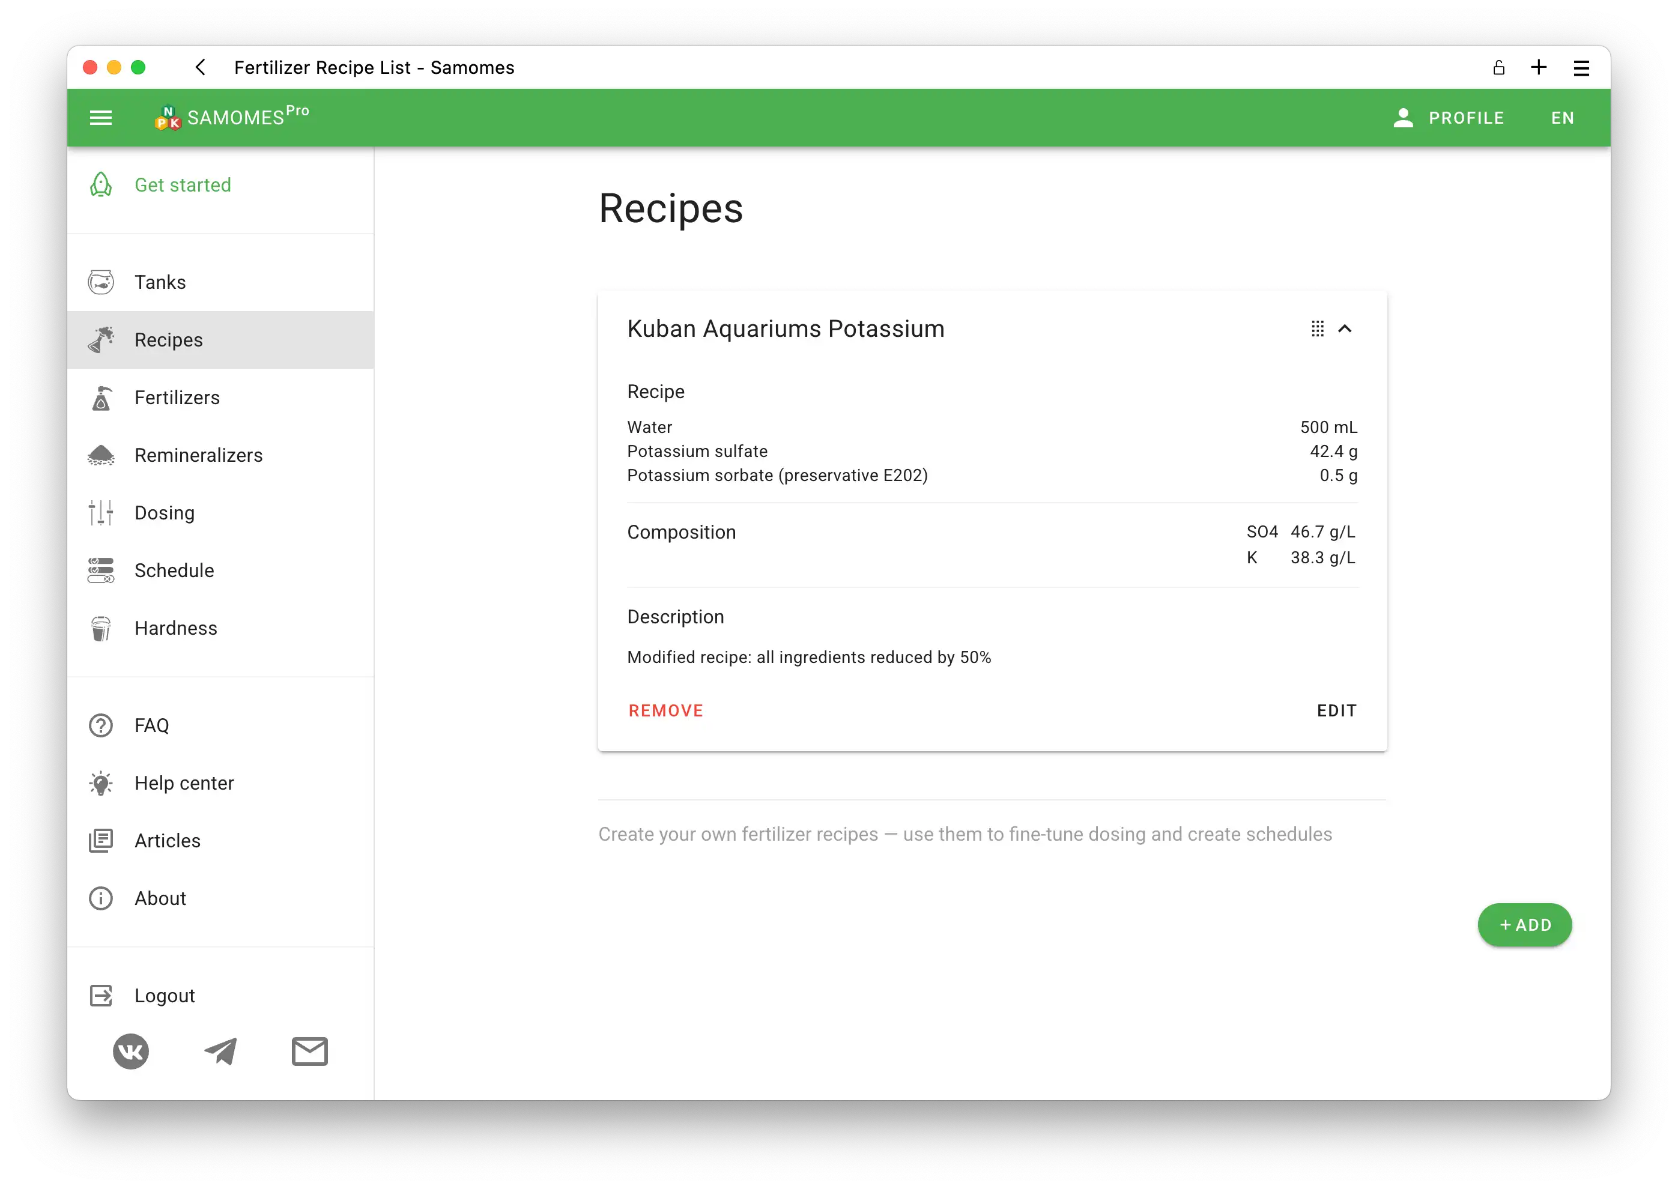
Task: Open the title bar menu icon
Action: [1581, 68]
